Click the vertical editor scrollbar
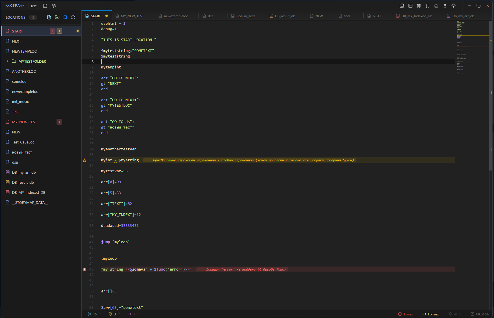 point(491,95)
